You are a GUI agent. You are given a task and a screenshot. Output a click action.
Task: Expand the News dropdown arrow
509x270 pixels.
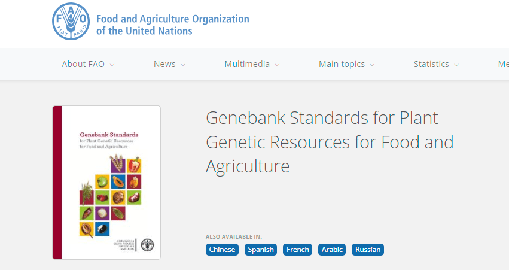point(183,65)
